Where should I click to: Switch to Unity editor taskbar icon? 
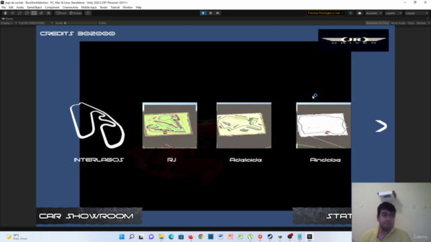pos(310,237)
